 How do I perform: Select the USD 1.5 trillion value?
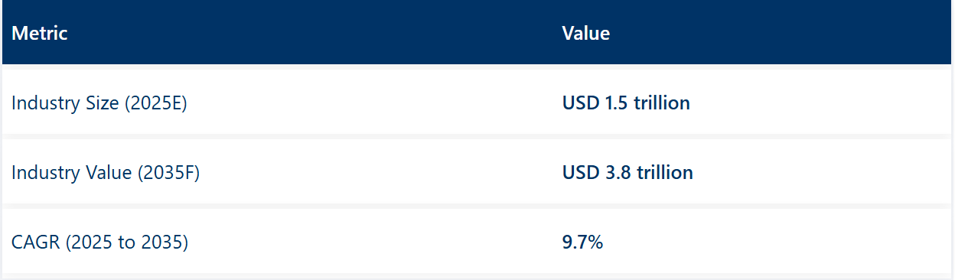(x=626, y=103)
